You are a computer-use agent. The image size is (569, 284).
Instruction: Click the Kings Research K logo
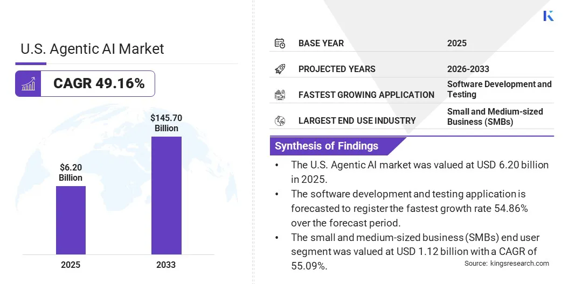point(549,16)
